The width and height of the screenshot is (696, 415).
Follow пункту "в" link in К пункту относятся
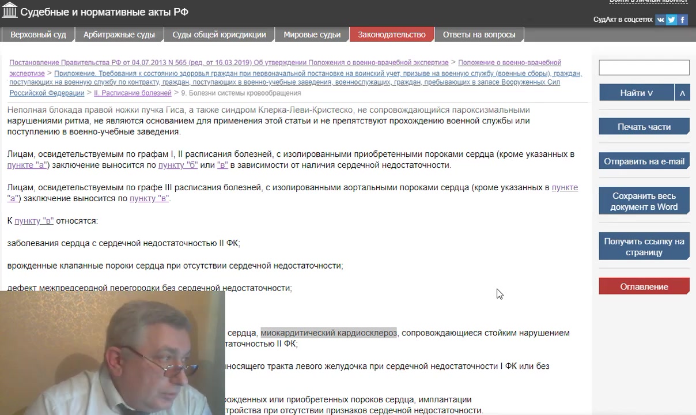(x=34, y=221)
